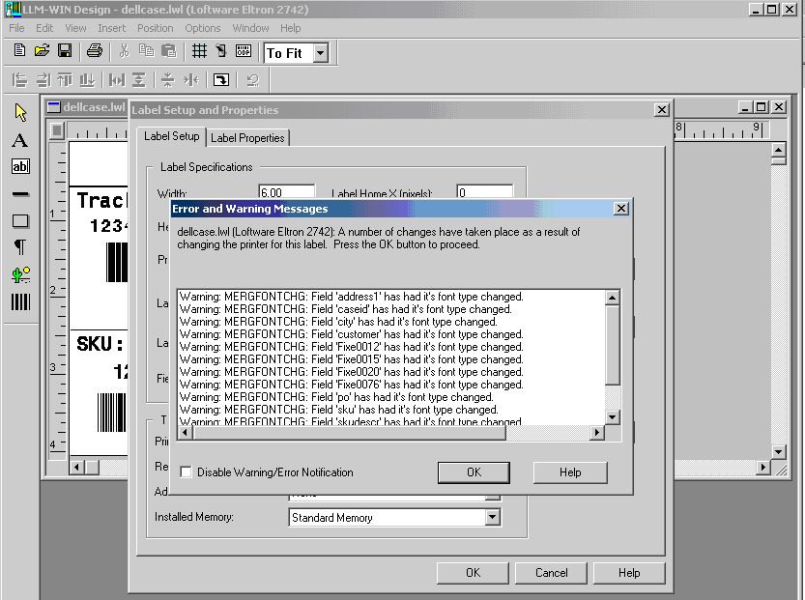
Task: Select the text tool labeled A
Action: click(20, 140)
